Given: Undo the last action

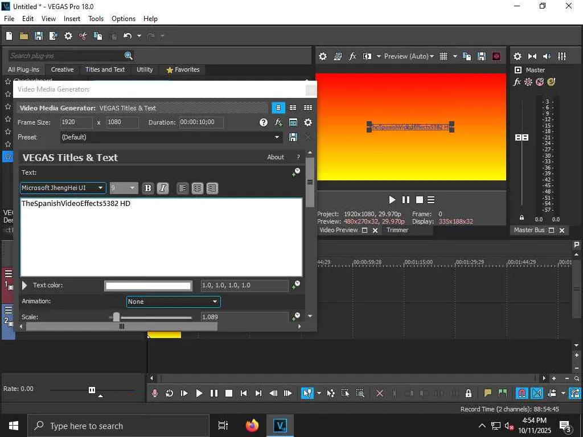Looking at the screenshot, I should tap(128, 36).
